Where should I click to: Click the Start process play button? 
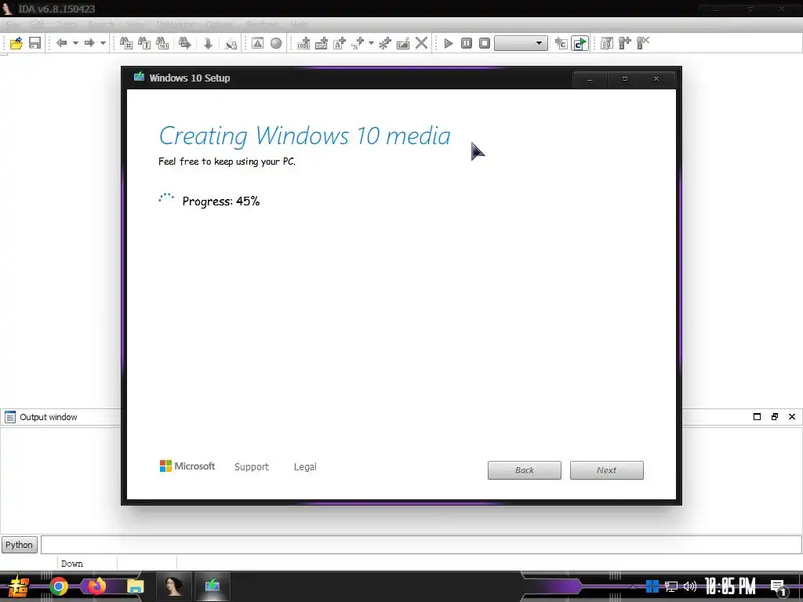pyautogui.click(x=449, y=43)
